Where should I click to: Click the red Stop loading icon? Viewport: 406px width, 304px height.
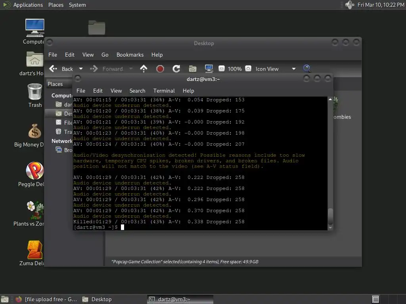tap(160, 69)
